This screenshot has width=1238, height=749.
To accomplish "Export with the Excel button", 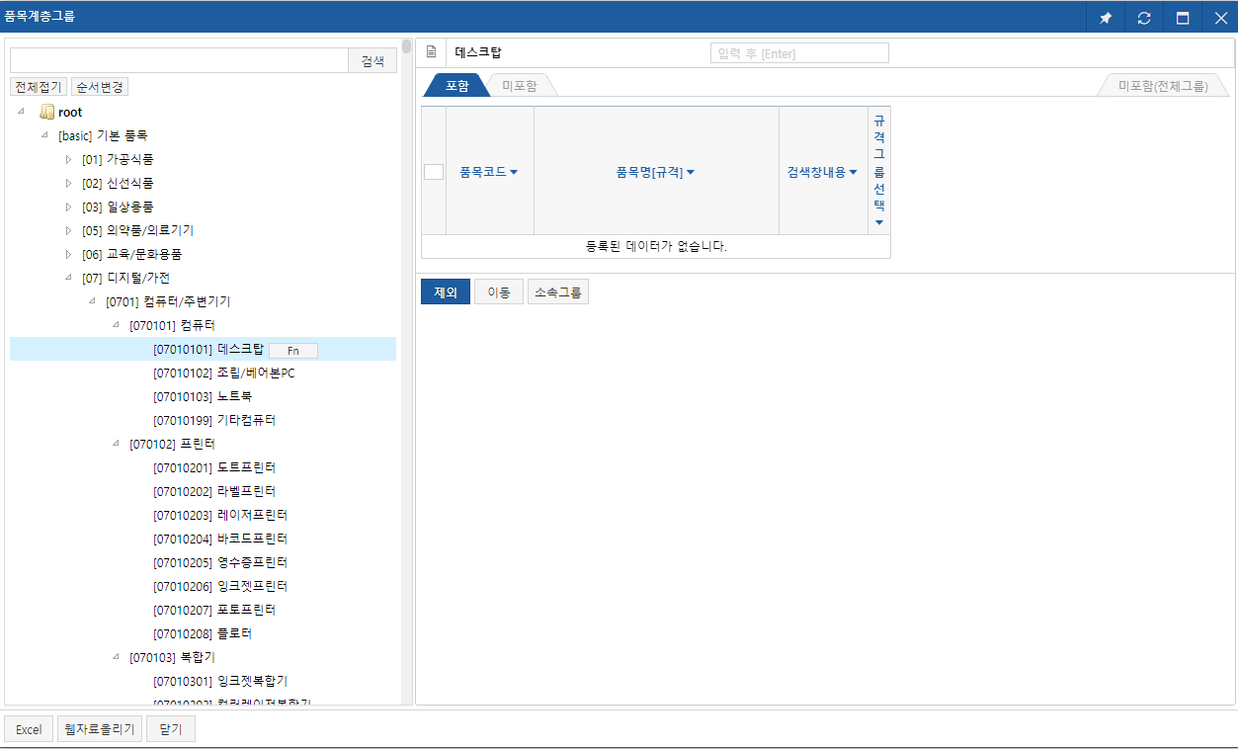I will (x=29, y=729).
